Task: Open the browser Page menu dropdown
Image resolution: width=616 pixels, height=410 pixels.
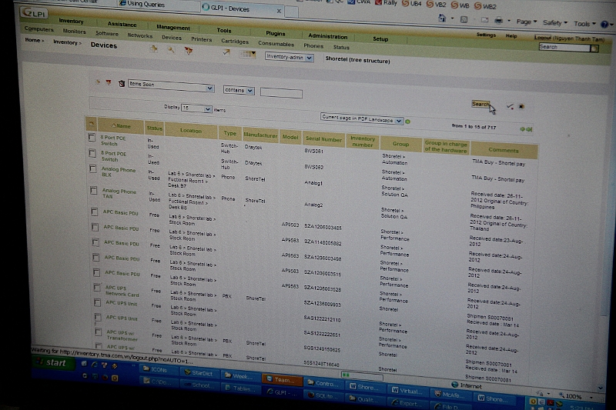Action: click(526, 22)
